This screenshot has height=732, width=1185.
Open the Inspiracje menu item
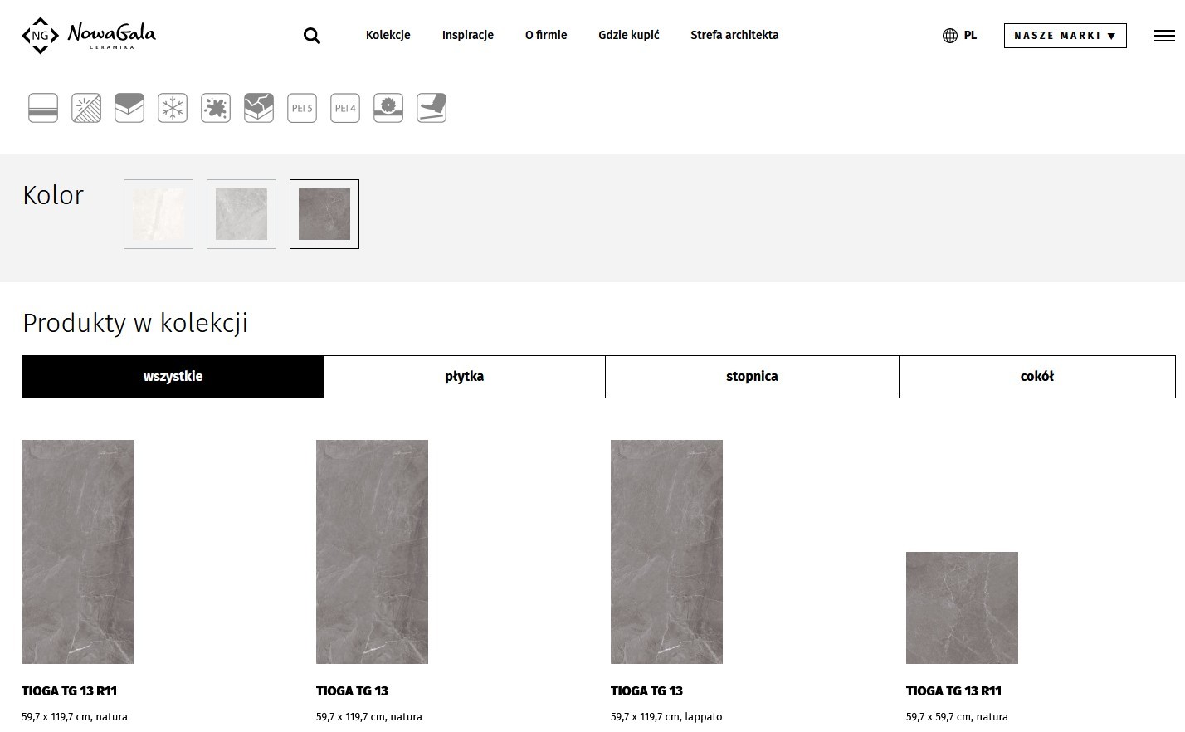click(468, 35)
